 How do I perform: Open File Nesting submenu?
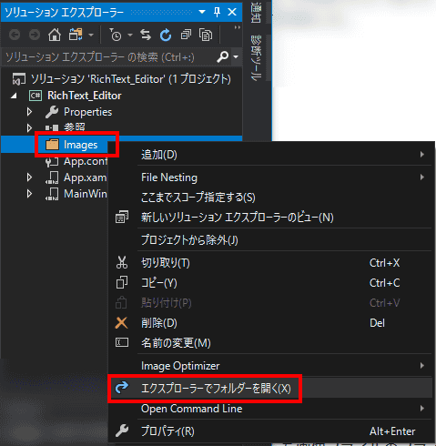[x=271, y=177]
